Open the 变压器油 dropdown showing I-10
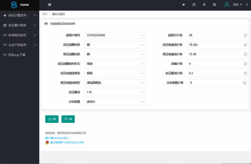Image resolution: width=251 pixels, height=164 pixels. point(115,92)
